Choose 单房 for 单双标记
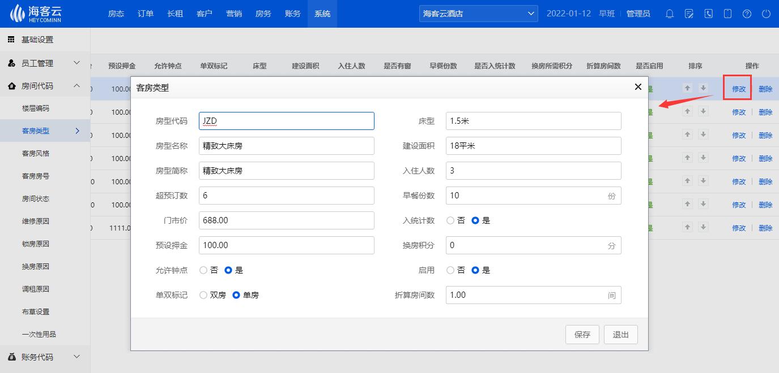This screenshot has width=779, height=373. 236,295
